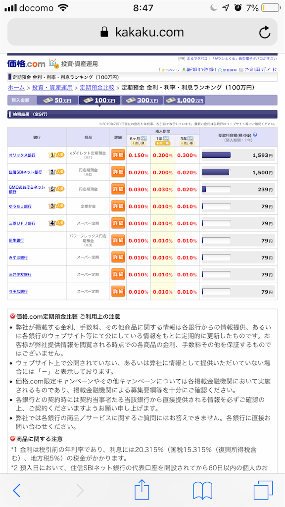Screen dimensions: 285x507
Task: Open 詳細 for ゆうちょ銀行
Action: pos(118,206)
